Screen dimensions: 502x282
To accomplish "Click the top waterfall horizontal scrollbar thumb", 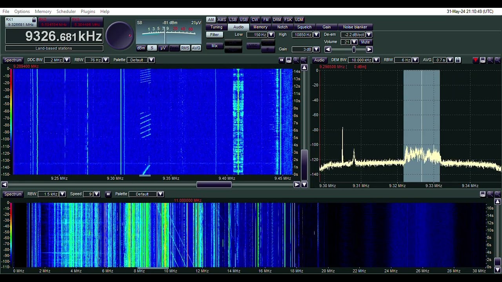I will pyautogui.click(x=214, y=184).
